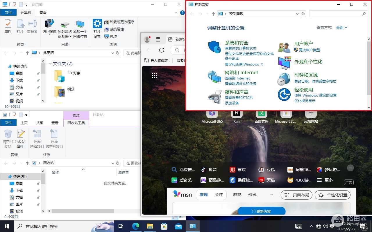372x232 pixels.
Task: Click Backup and Restore (Windows 7) link
Action: tap(244, 64)
